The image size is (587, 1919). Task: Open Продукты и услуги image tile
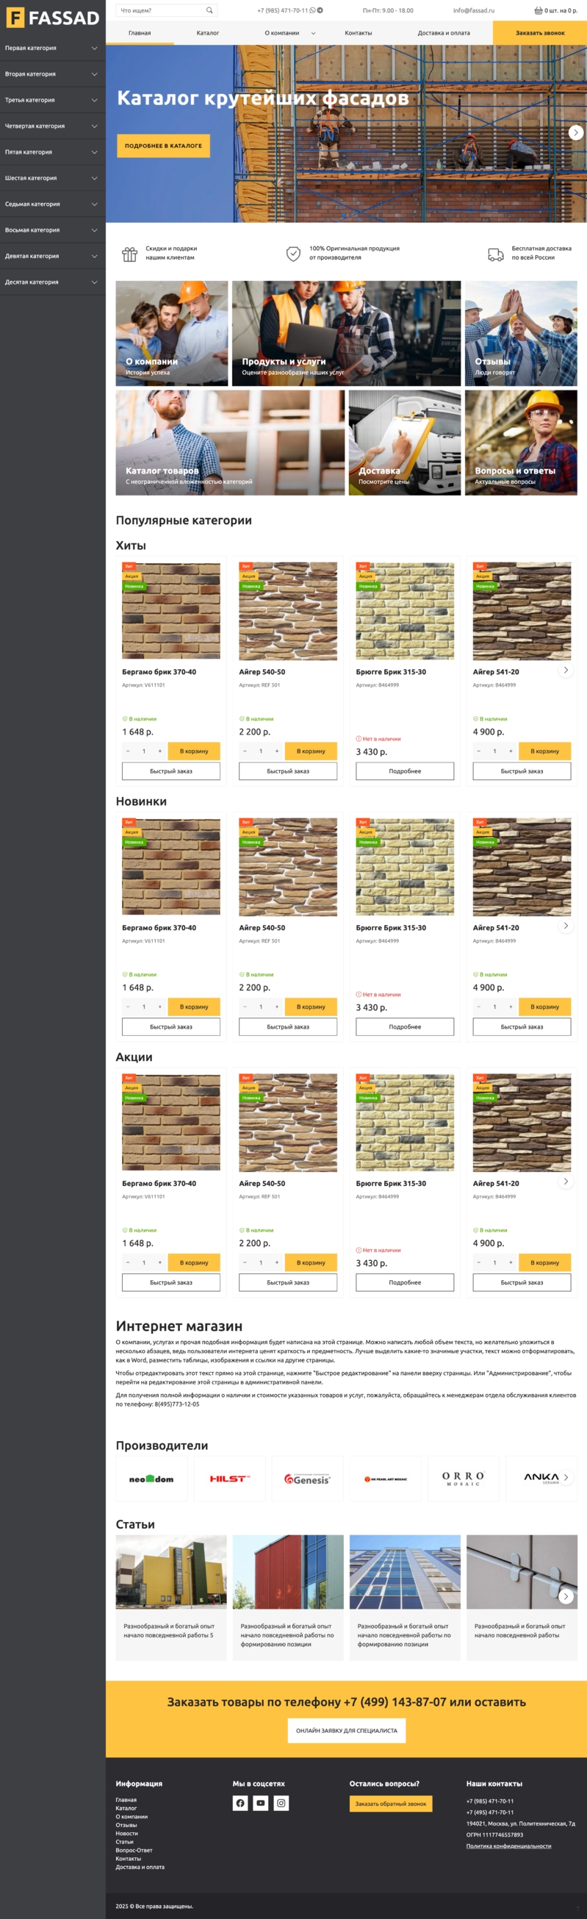coord(346,333)
